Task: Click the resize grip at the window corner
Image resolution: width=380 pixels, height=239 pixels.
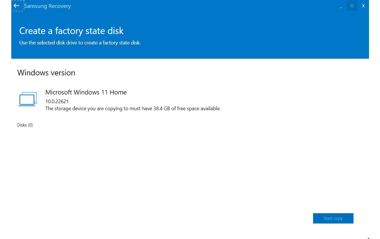Action: 368,238
